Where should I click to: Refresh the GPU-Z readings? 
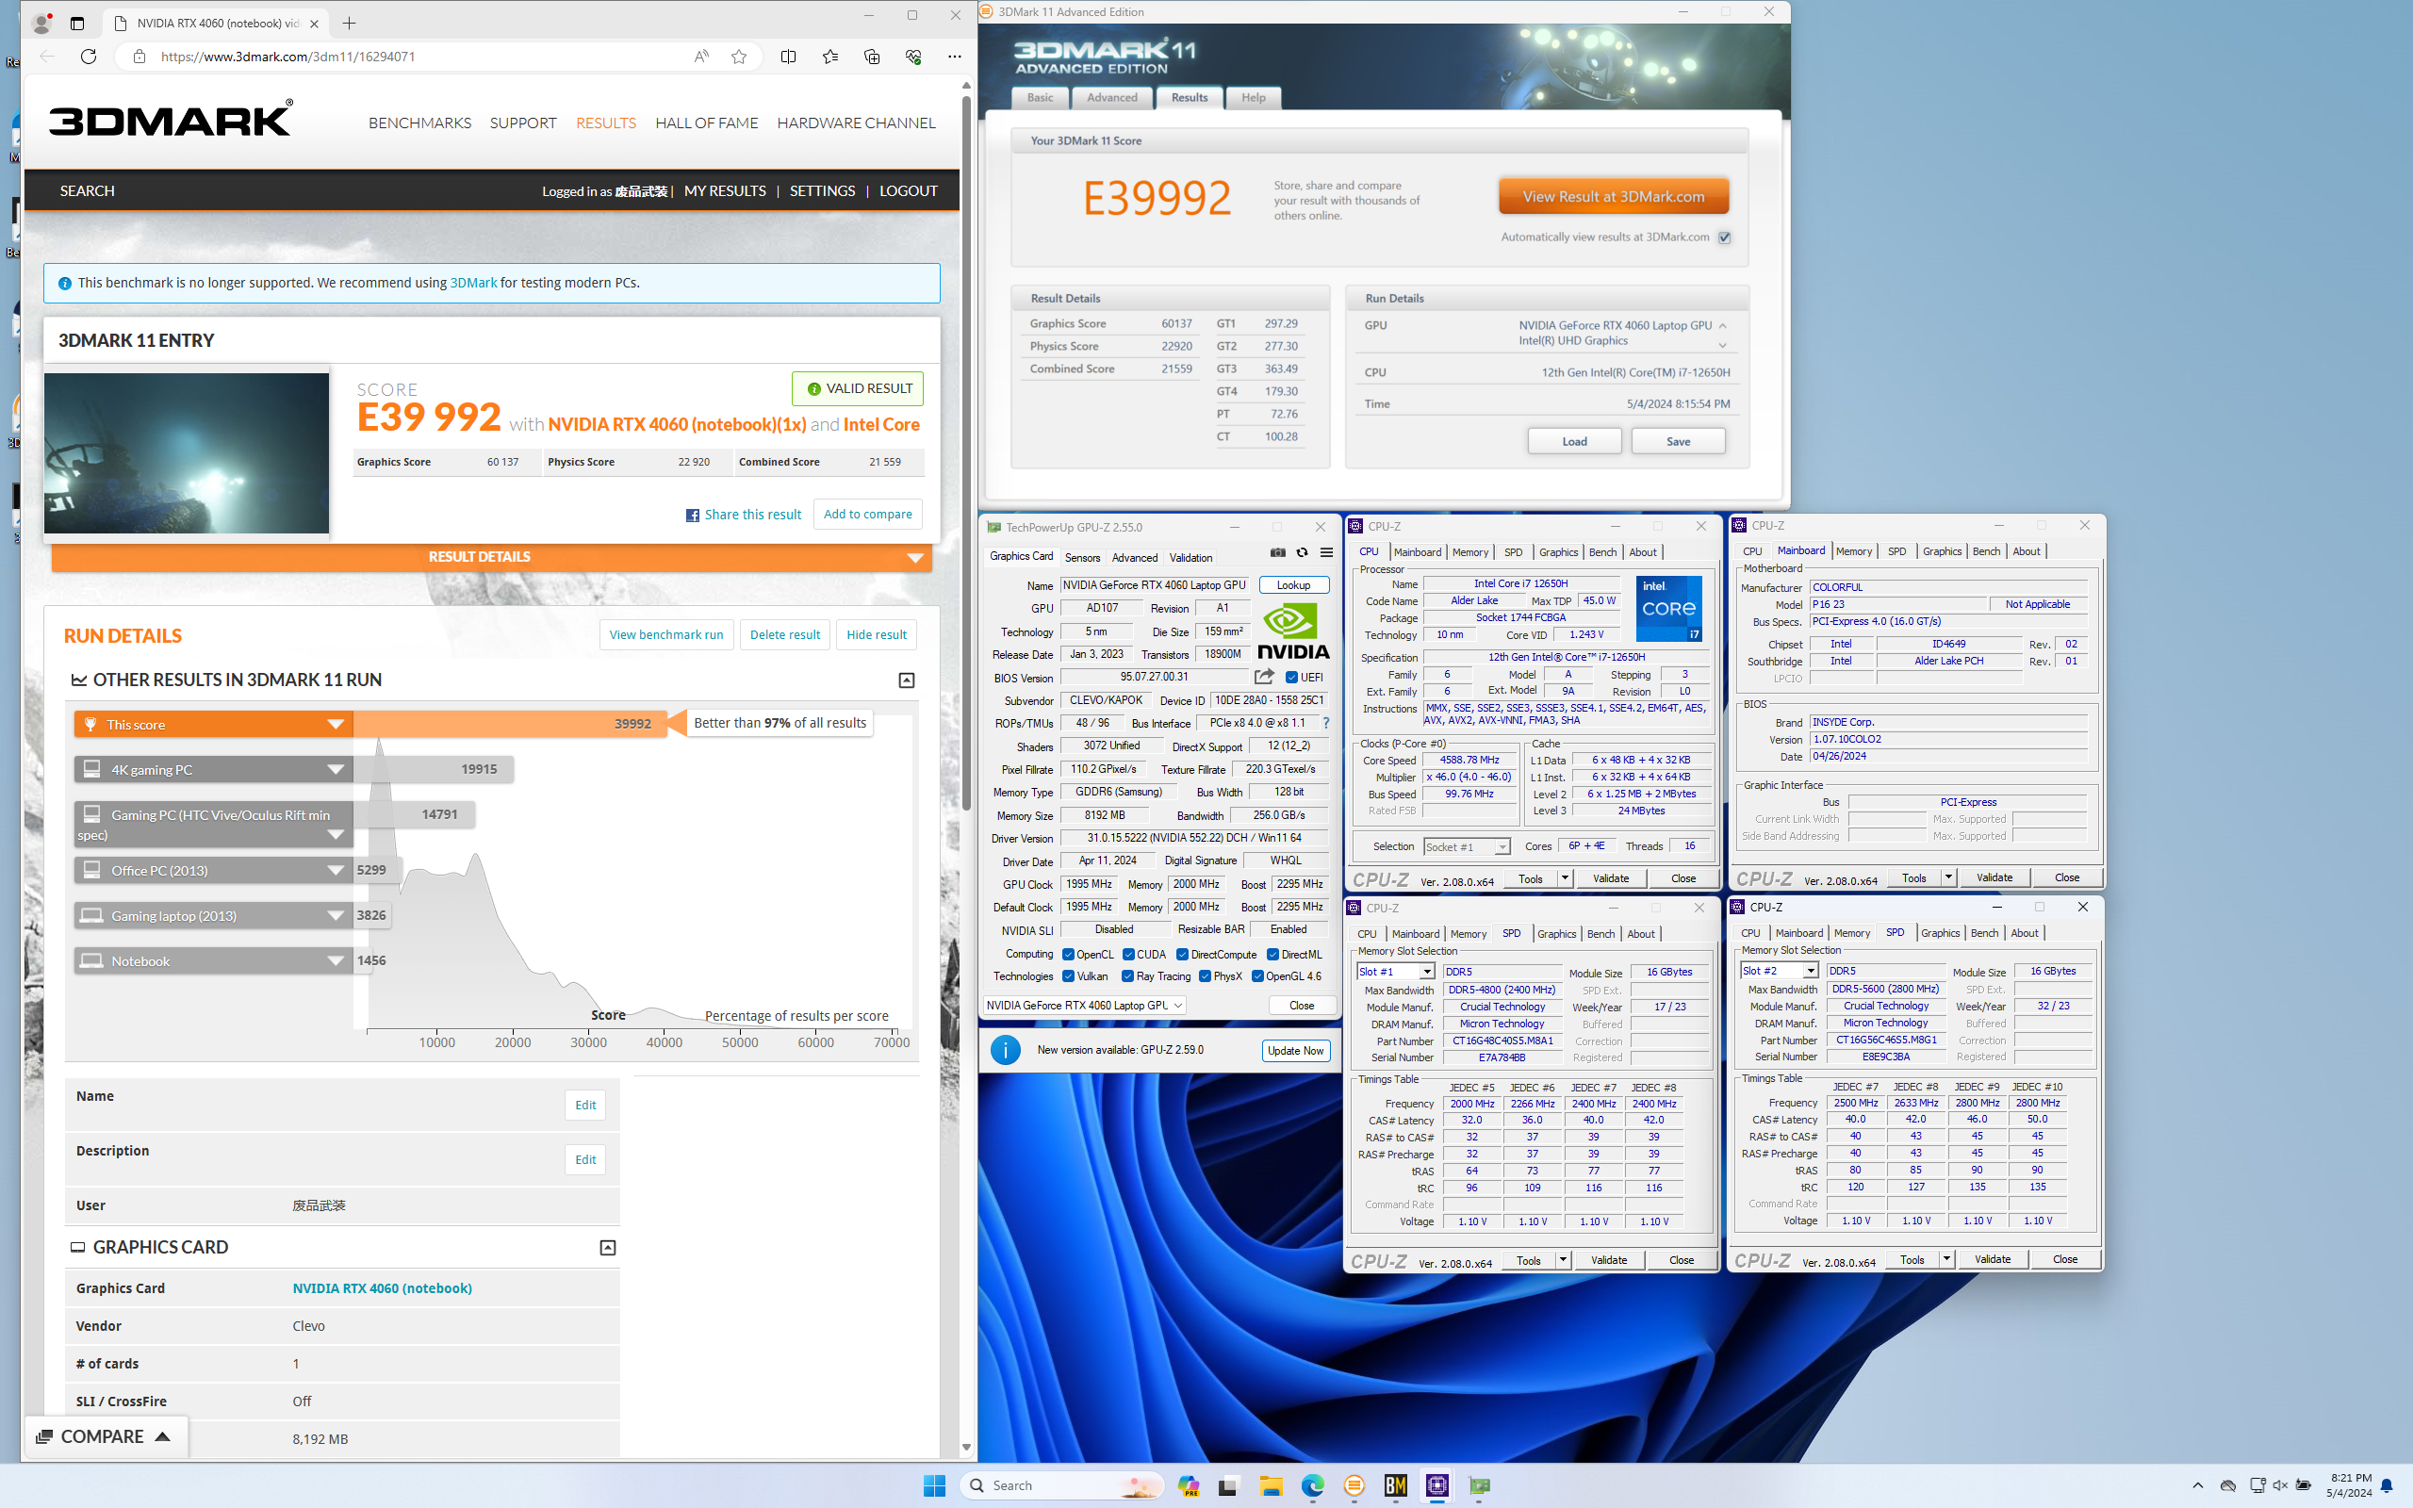1301,552
